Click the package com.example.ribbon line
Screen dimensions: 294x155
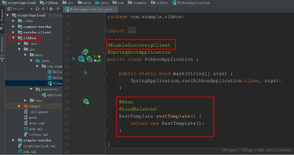coord(146,17)
